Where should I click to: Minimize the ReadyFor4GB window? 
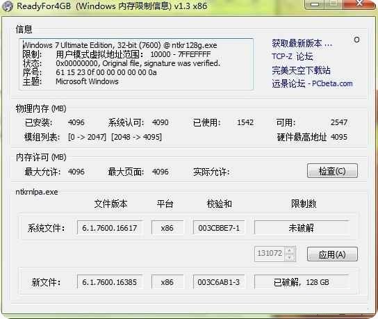point(315,4)
